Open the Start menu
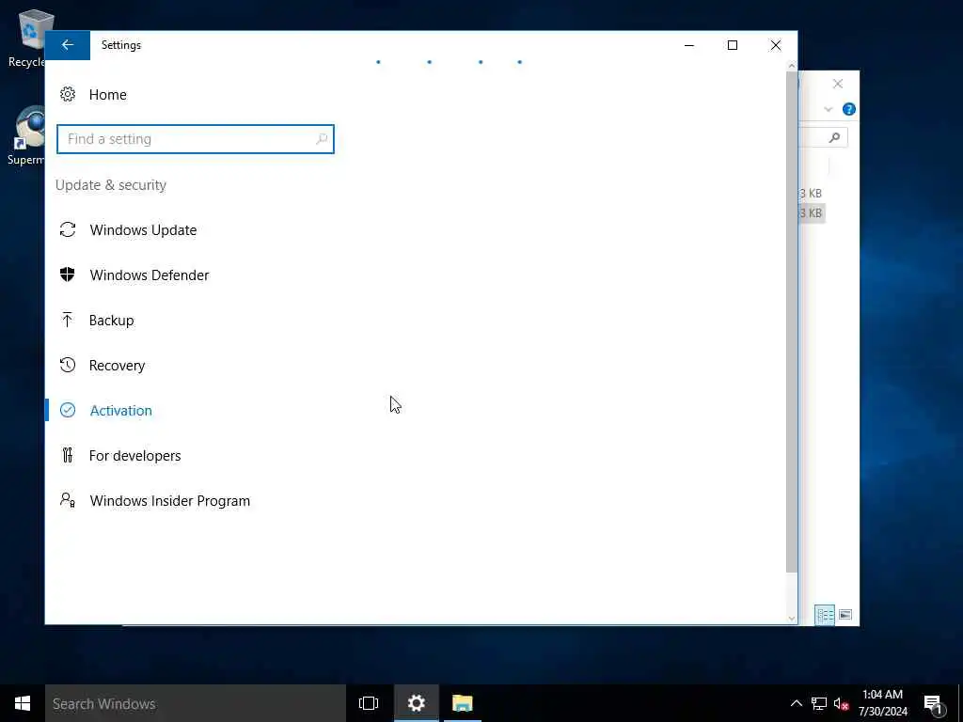Screen dimensions: 963x722 pos(23,703)
